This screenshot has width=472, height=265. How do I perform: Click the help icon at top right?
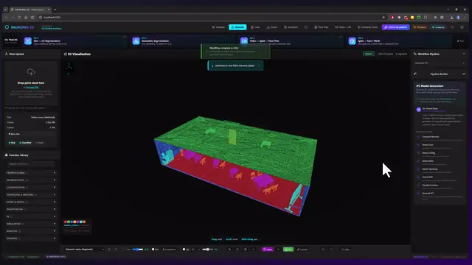462,27
